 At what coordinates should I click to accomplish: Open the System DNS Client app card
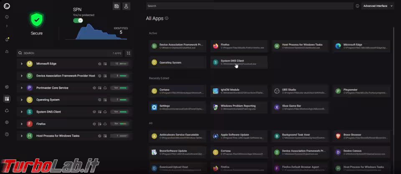tap(239, 62)
